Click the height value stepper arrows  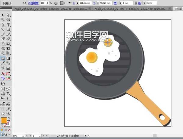coord(144,3)
